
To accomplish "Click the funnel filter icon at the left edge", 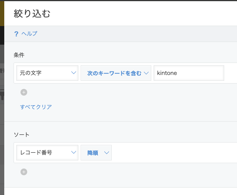I will coord(2,95).
